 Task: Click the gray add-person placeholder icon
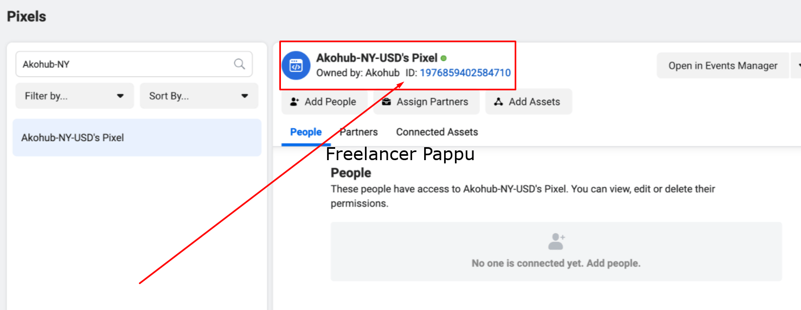pos(556,241)
